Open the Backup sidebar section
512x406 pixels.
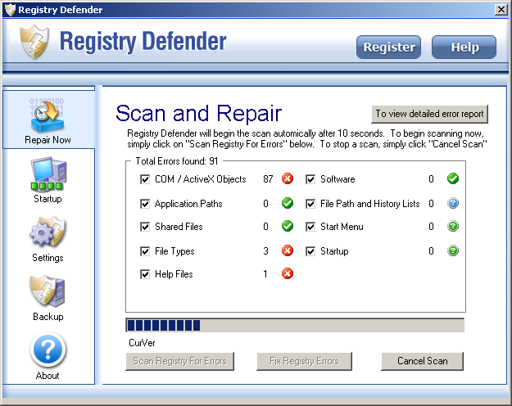[48, 298]
